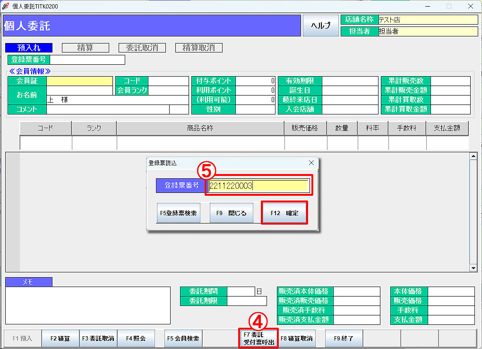Click the yellow 会員証 input field
This screenshot has width=482, height=349.
coord(79,81)
